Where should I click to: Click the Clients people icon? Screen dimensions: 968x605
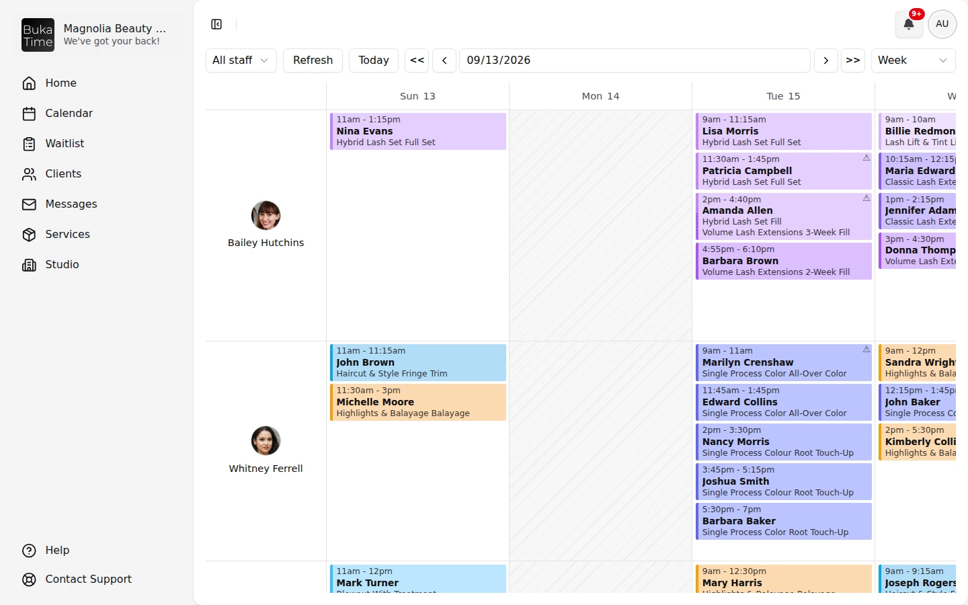(x=29, y=174)
